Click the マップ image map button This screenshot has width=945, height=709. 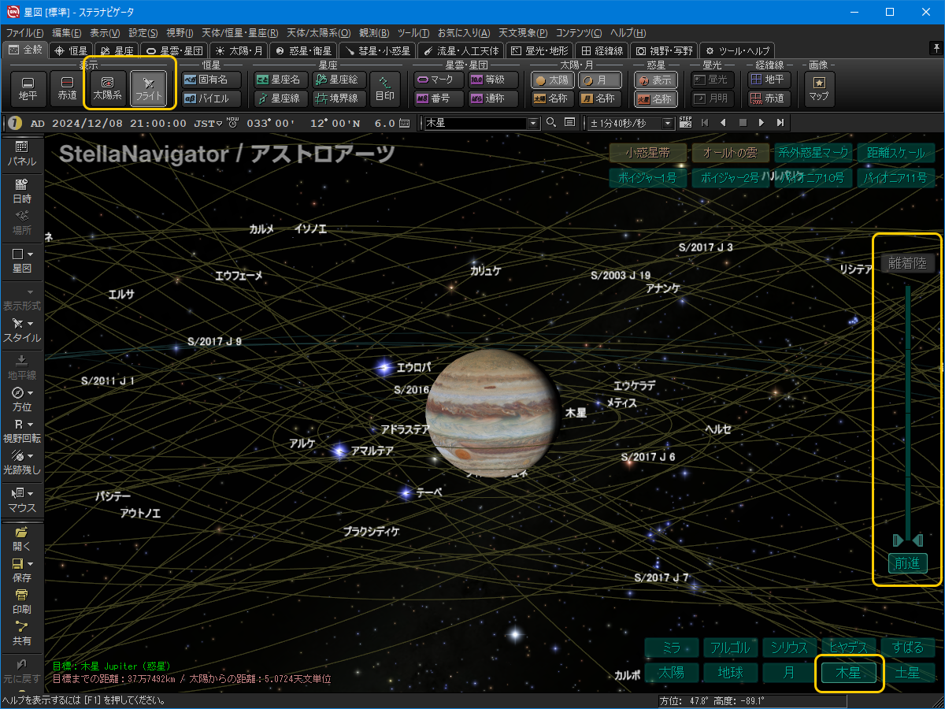point(819,89)
